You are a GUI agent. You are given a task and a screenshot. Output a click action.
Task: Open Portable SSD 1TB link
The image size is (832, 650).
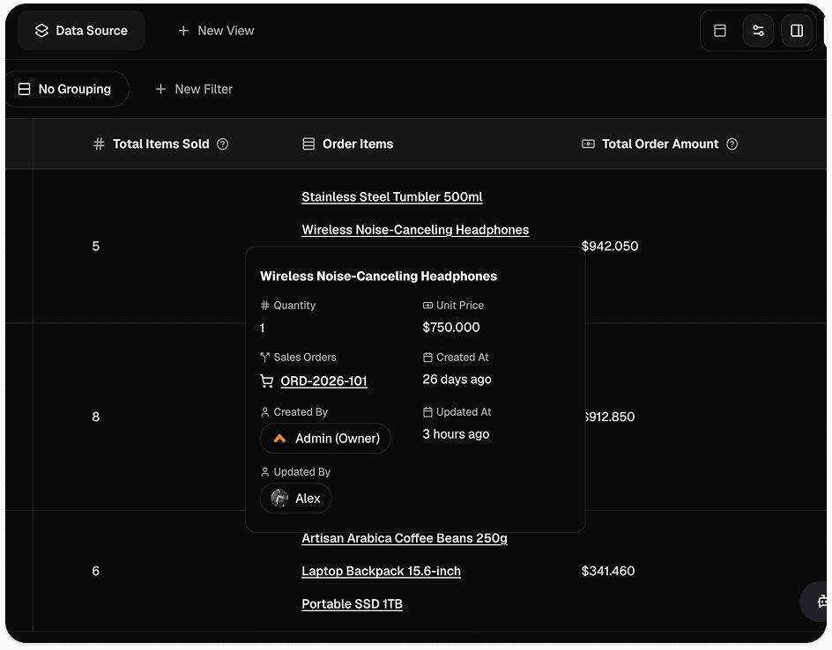(352, 604)
